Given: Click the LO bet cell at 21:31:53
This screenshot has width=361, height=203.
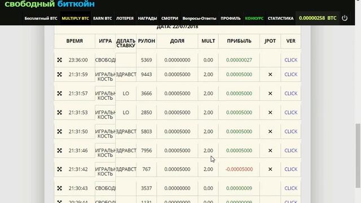Looking at the screenshot, I should click(126, 112).
